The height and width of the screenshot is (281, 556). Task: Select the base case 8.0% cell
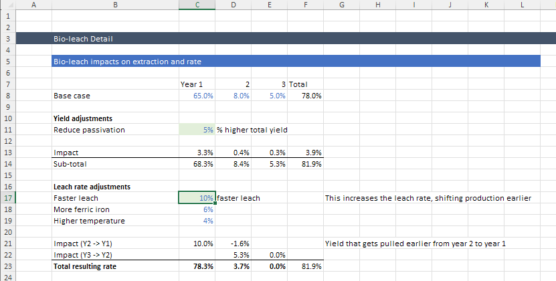point(234,96)
